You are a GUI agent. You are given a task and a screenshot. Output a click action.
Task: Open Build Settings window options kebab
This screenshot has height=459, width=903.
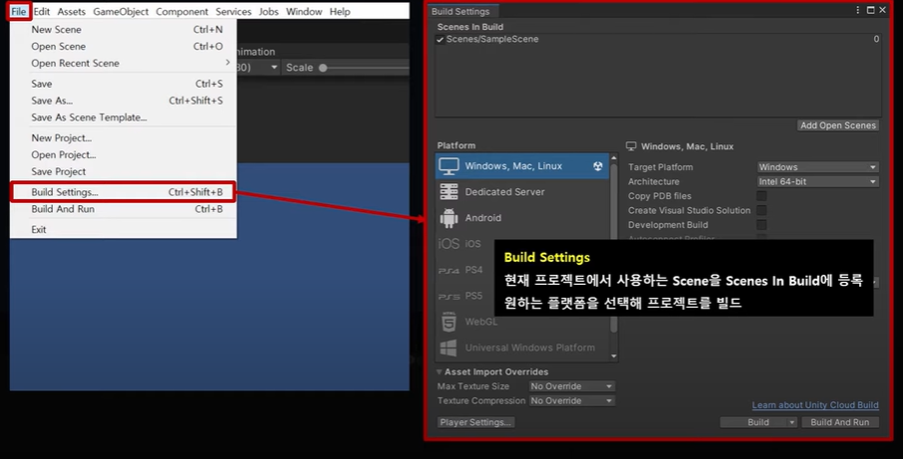click(857, 10)
